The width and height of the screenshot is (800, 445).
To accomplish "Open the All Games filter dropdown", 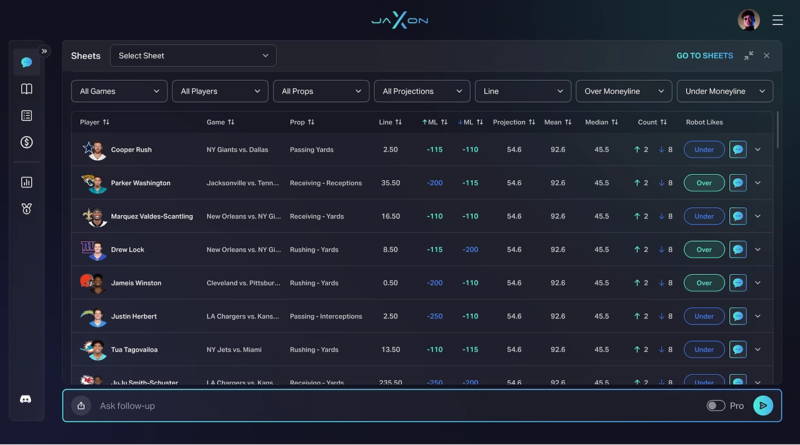I will (119, 91).
